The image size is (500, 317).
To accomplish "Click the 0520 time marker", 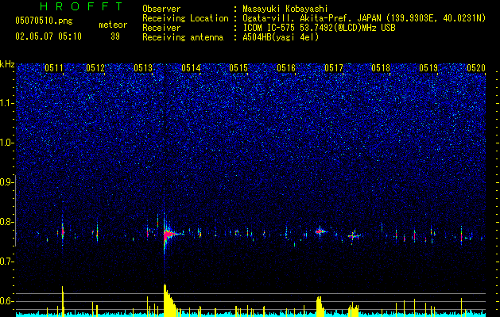I will coord(476,68).
